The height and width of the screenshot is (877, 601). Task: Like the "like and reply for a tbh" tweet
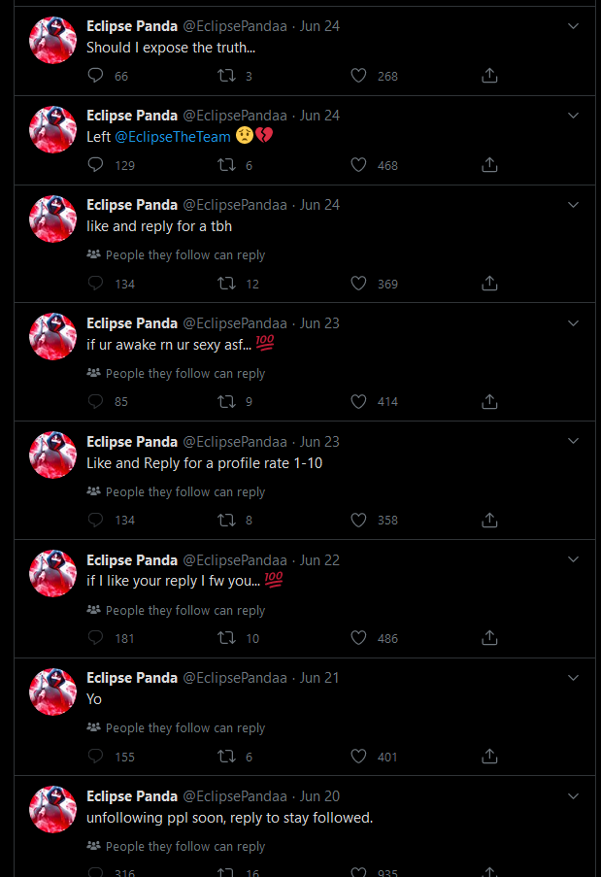[x=358, y=284]
